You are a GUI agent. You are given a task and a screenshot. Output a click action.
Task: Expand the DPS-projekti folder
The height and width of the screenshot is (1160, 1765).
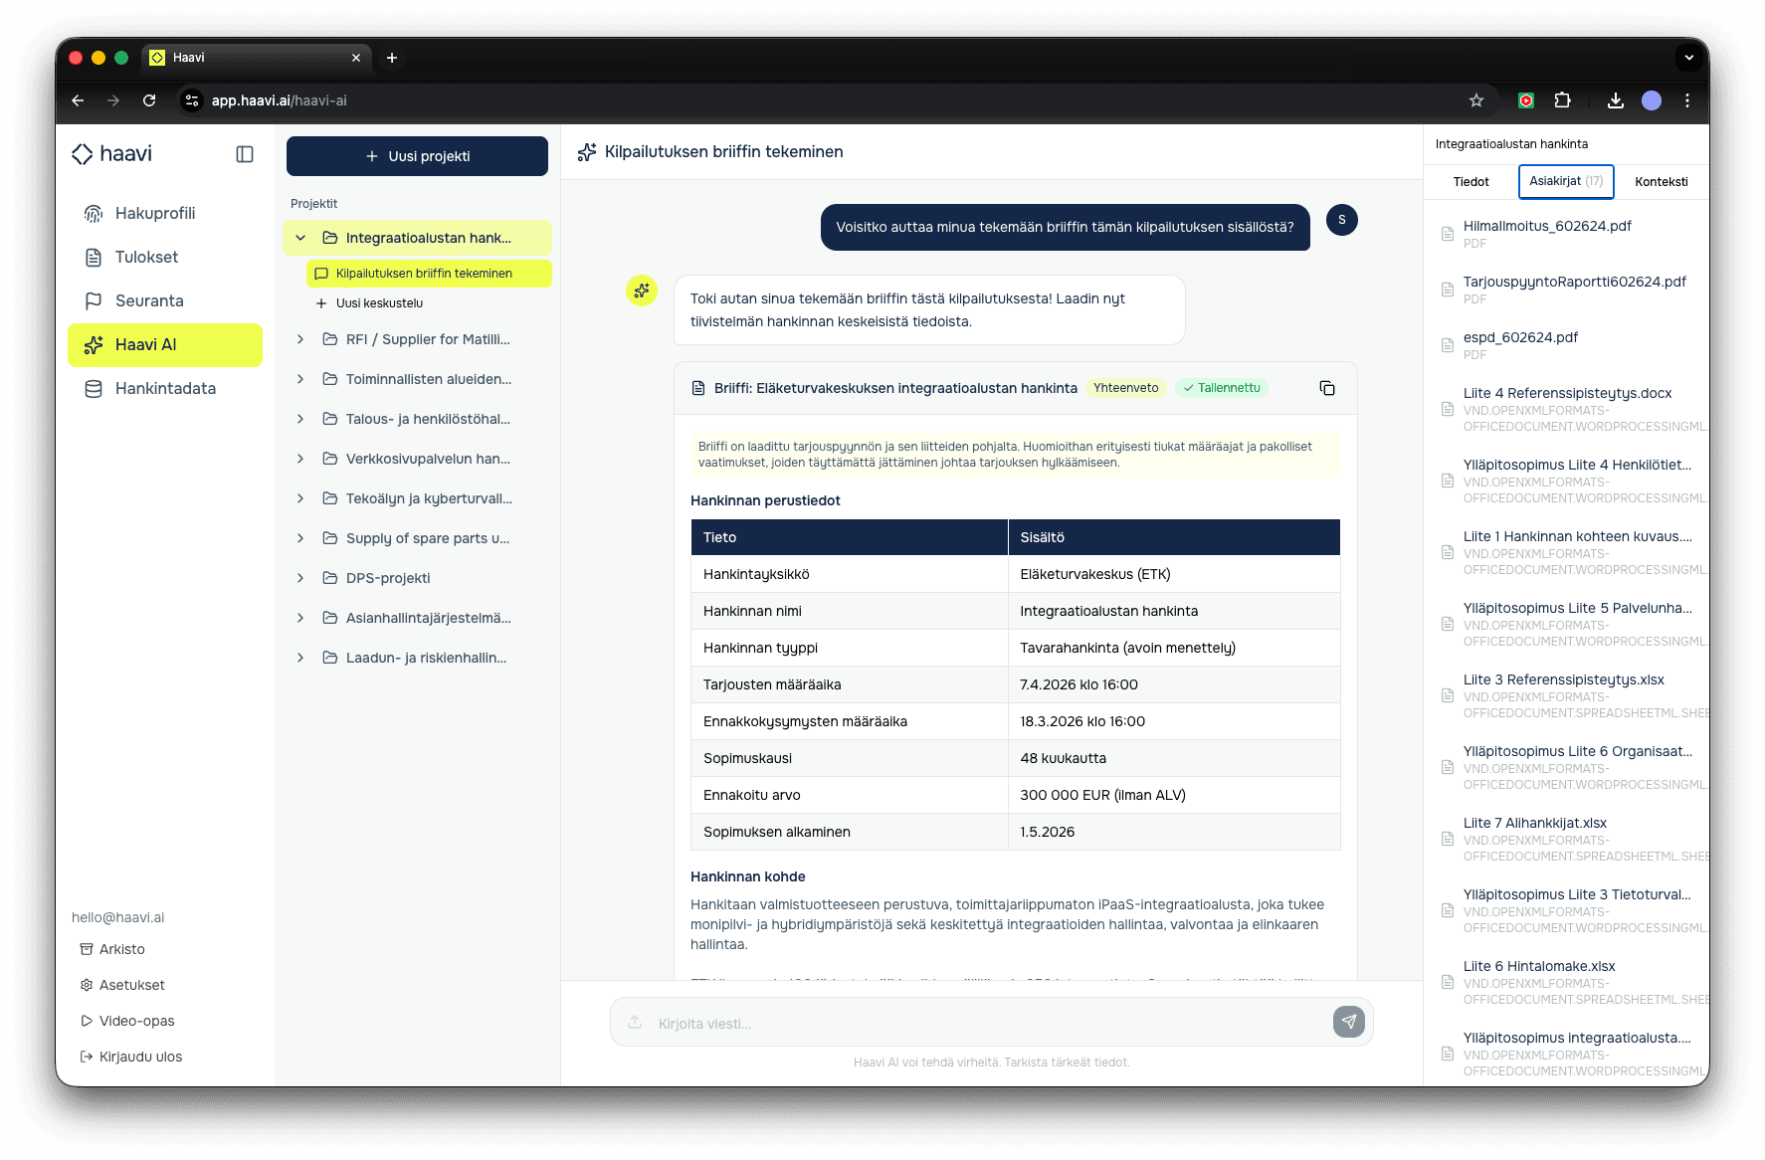coord(300,578)
